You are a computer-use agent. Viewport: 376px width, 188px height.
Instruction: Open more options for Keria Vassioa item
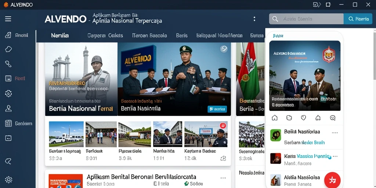335,156
